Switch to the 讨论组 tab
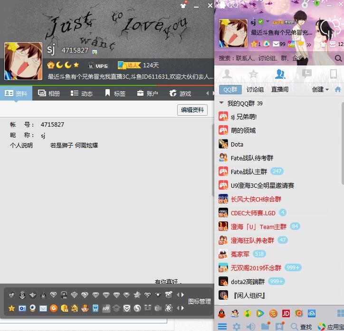 tap(255, 89)
